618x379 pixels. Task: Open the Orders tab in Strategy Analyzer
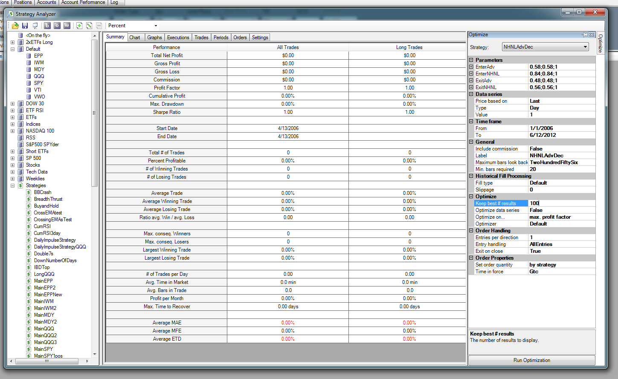pyautogui.click(x=240, y=38)
